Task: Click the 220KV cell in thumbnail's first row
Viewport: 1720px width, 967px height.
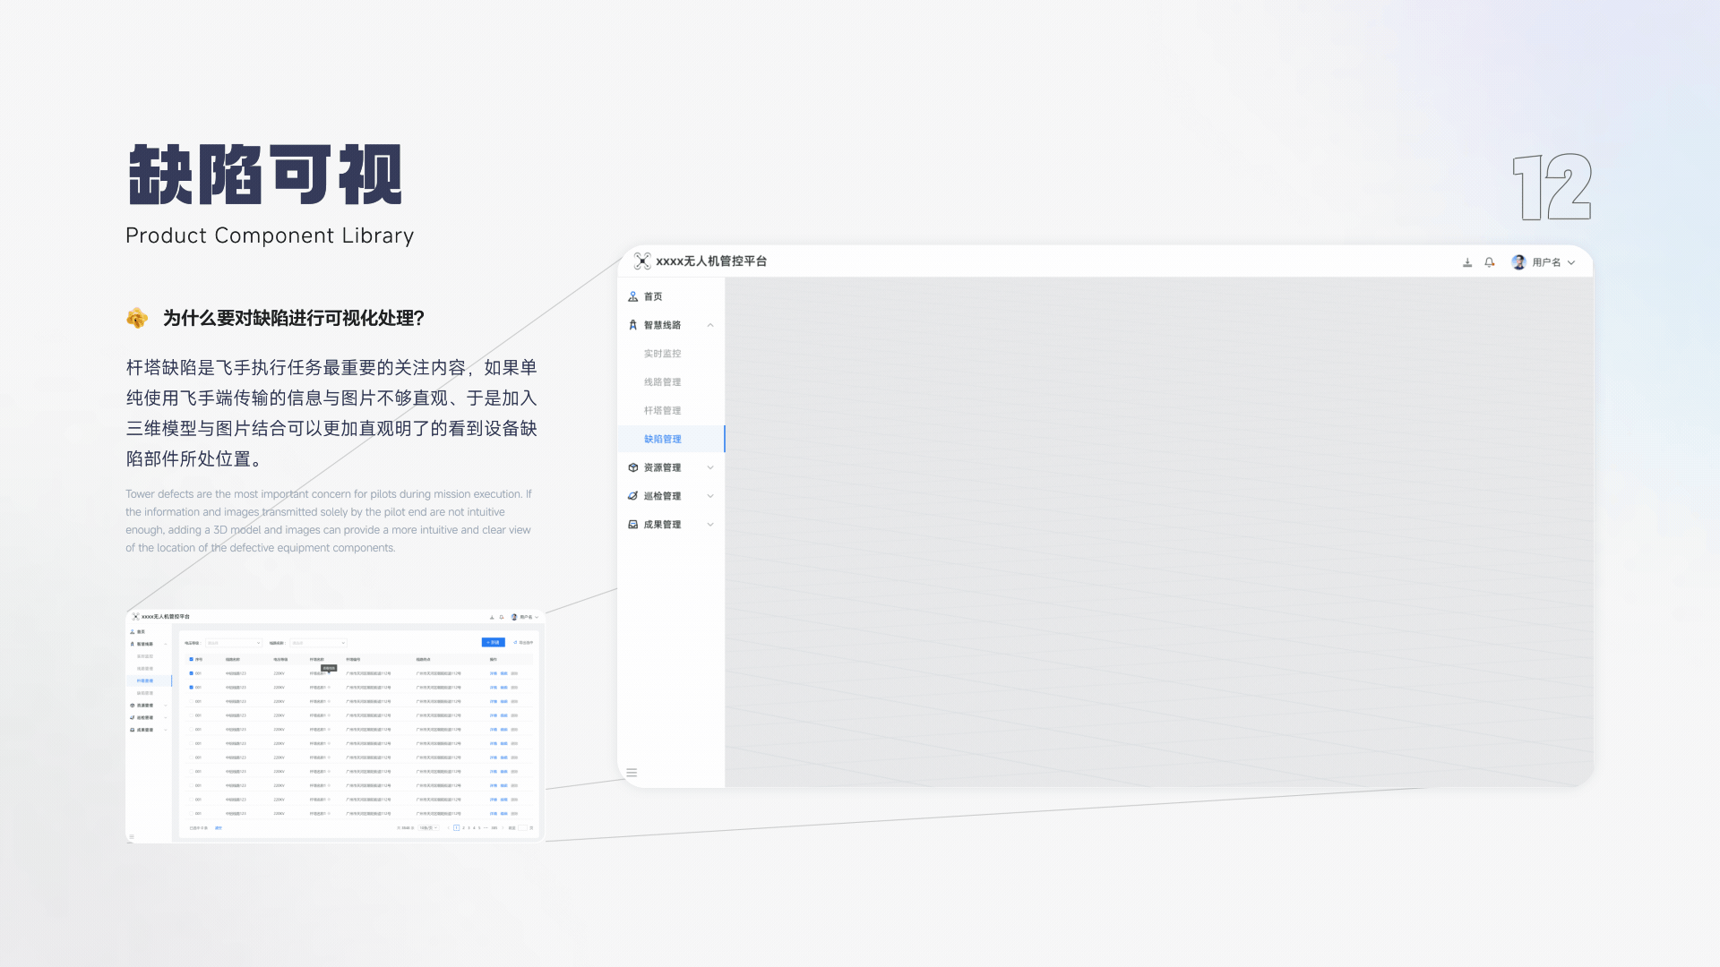Action: pos(279,673)
